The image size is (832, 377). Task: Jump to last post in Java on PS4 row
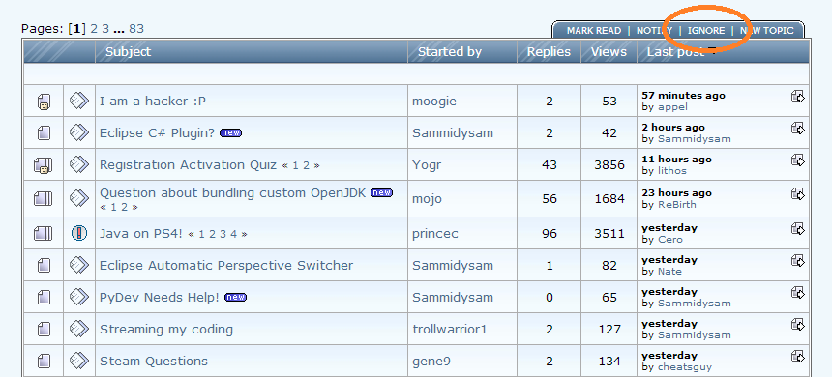797,229
